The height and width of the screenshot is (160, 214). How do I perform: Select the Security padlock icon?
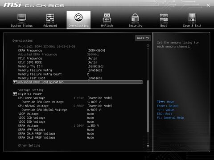(x=135, y=18)
